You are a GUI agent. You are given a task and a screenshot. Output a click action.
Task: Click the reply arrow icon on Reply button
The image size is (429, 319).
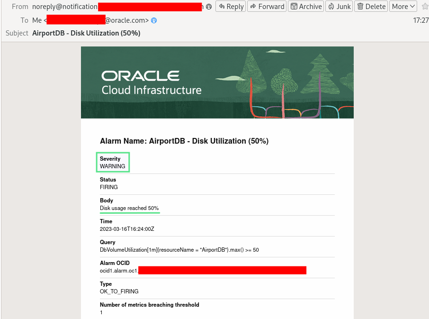coord(223,6)
